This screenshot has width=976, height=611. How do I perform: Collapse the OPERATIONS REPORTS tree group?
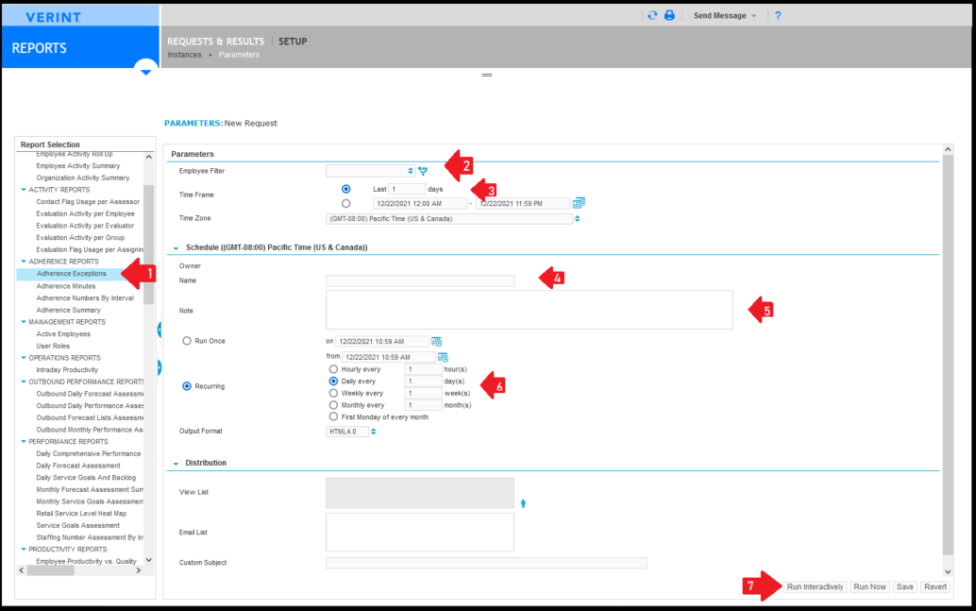24,358
